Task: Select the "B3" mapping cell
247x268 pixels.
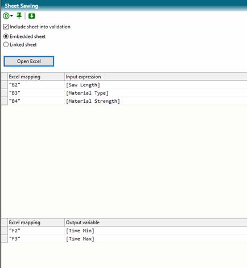Action: 36,93
